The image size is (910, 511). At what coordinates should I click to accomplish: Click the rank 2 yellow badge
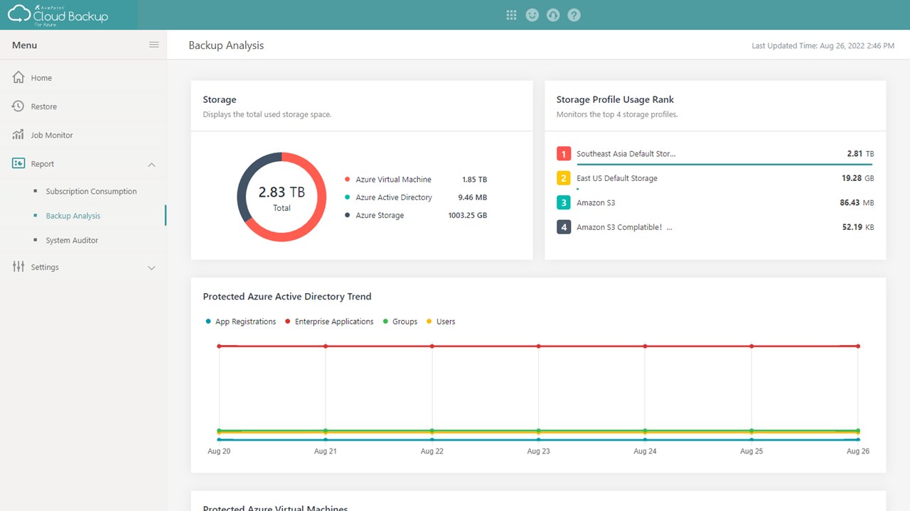point(564,178)
